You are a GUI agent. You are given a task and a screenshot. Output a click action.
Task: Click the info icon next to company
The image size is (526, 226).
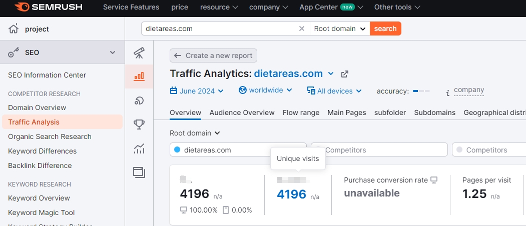447,93
